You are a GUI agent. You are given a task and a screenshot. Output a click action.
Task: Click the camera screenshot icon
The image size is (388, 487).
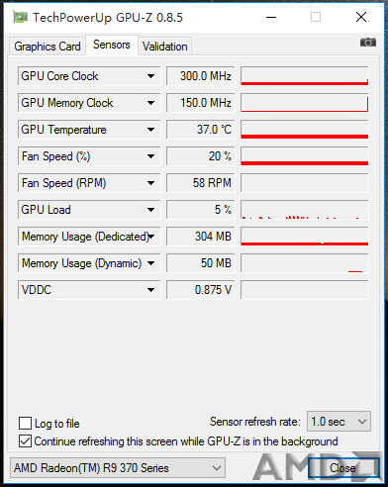[368, 43]
